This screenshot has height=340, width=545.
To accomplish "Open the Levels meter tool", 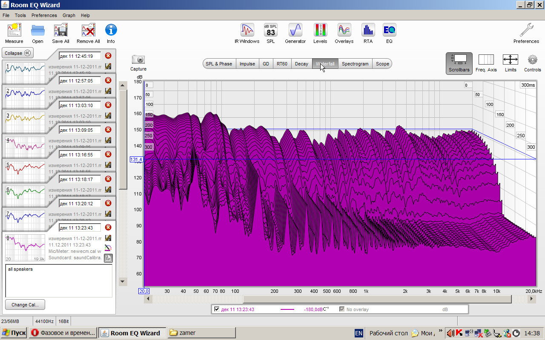I will [320, 31].
